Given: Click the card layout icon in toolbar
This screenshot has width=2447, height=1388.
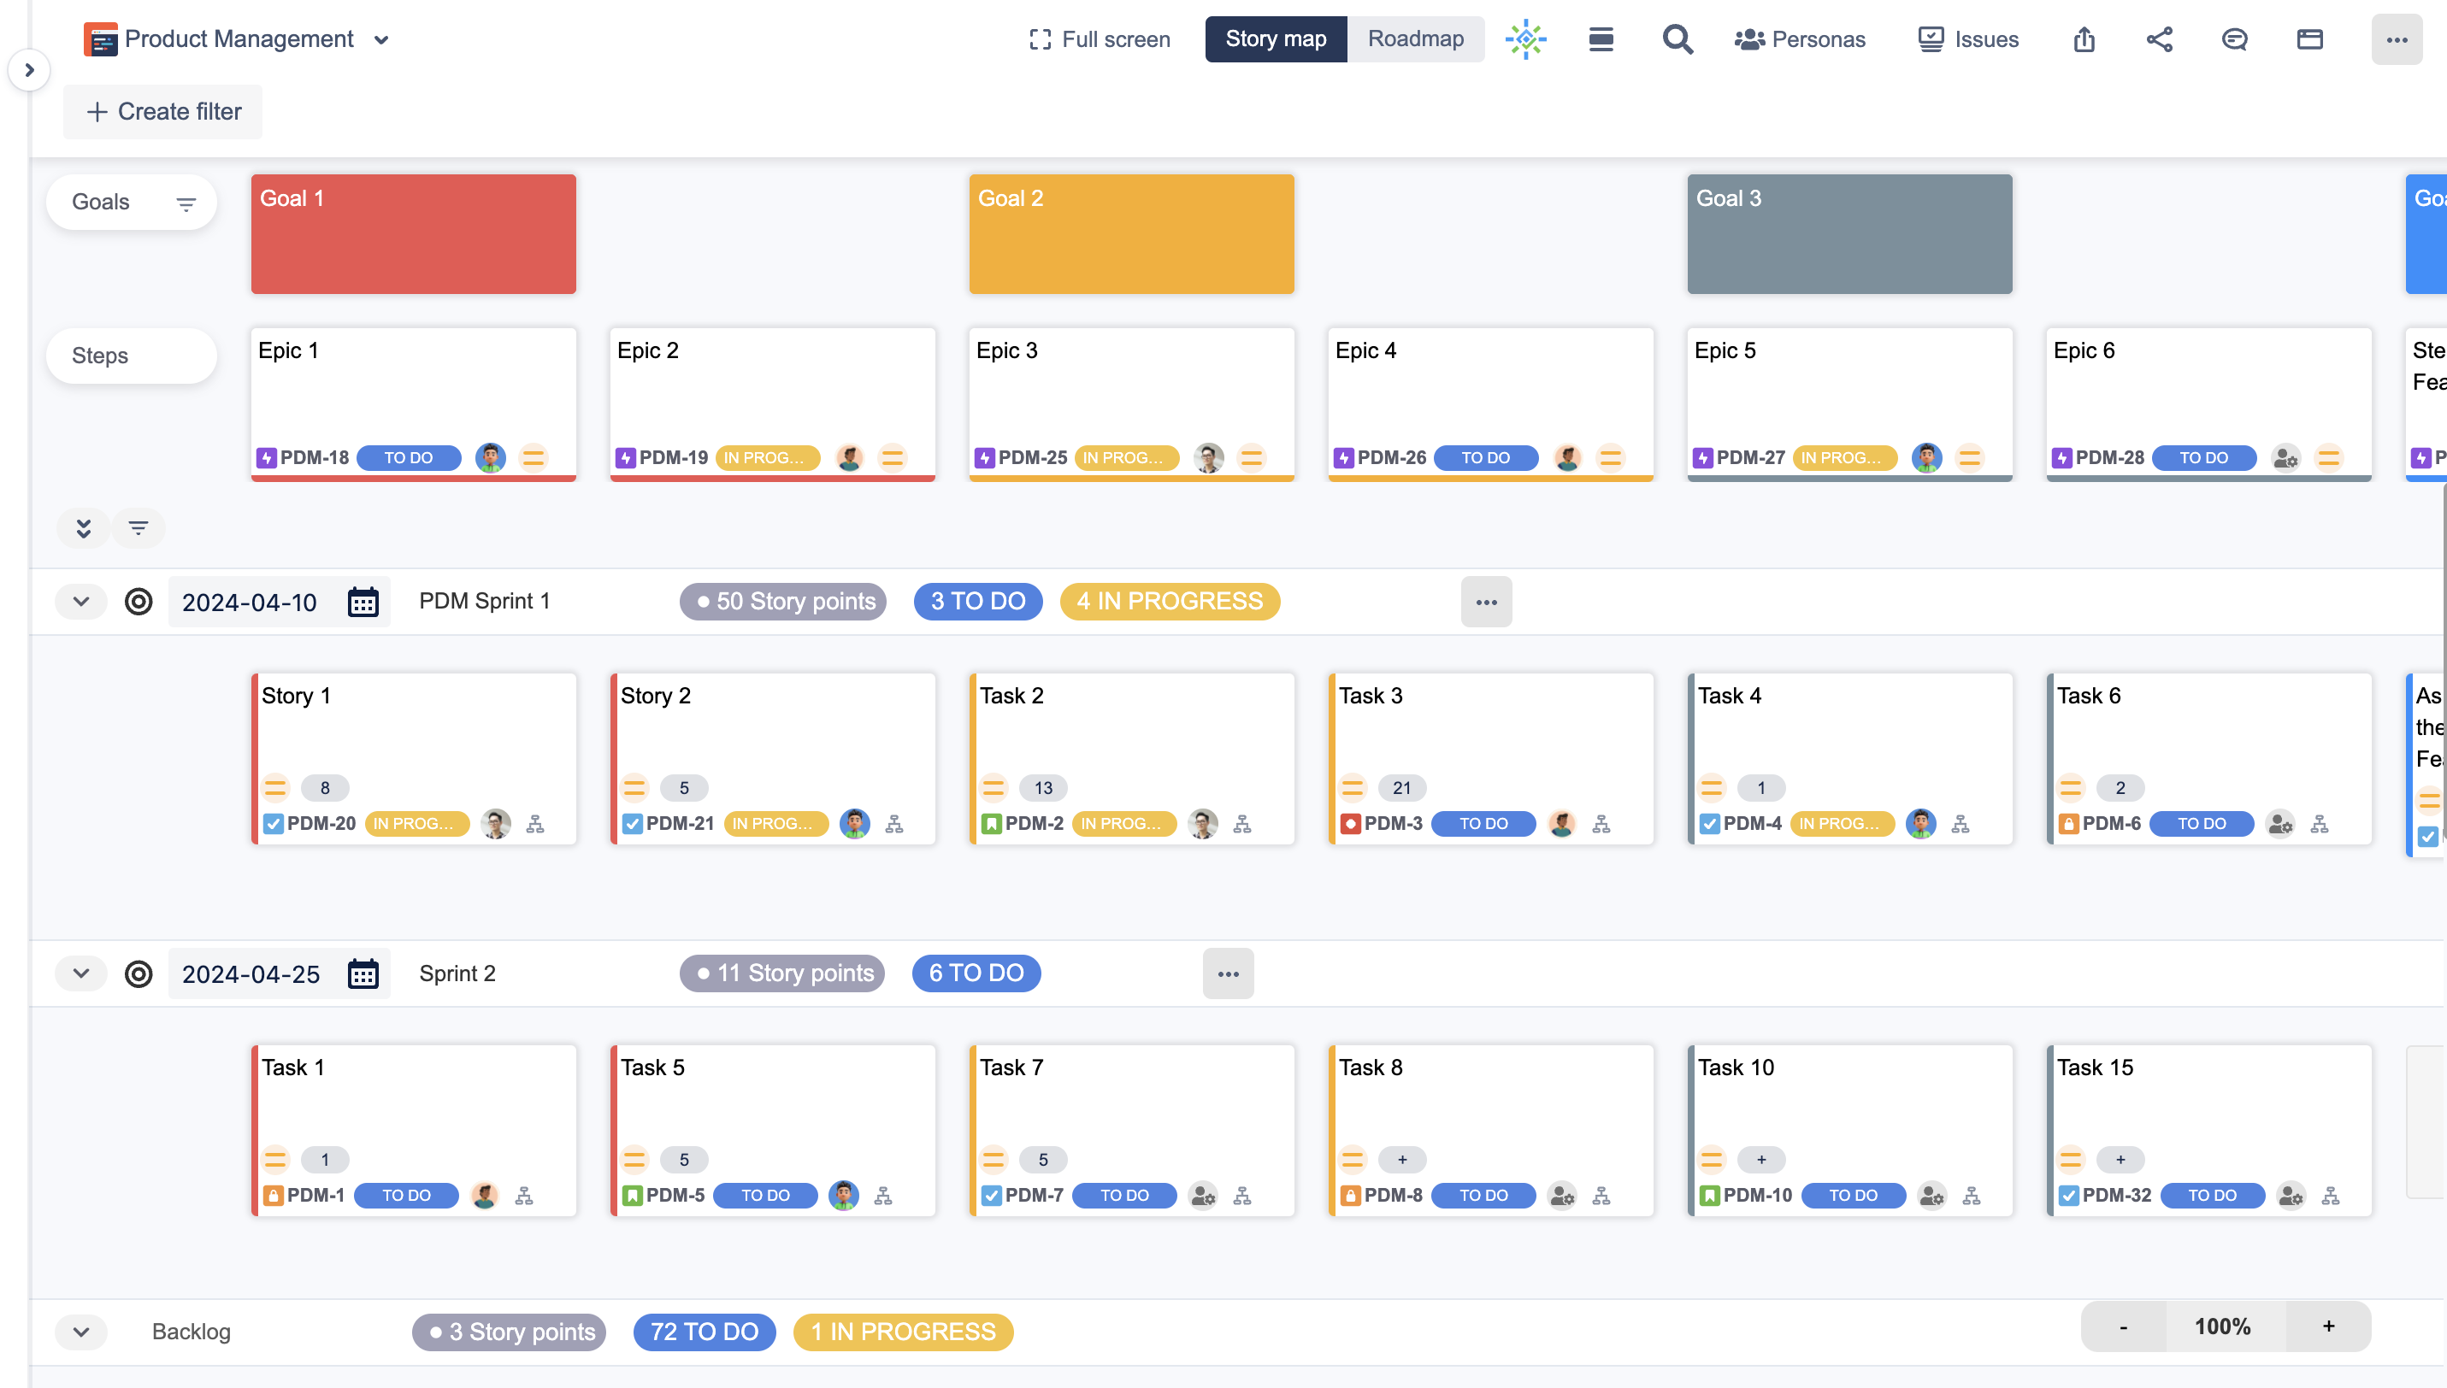Looking at the screenshot, I should click(2309, 39).
